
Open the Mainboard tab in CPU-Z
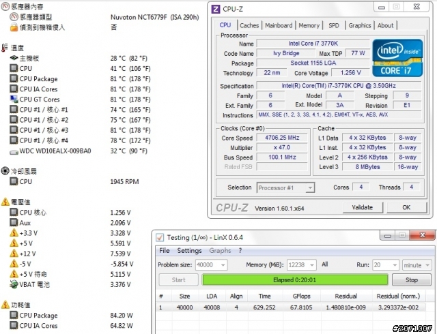point(279,25)
